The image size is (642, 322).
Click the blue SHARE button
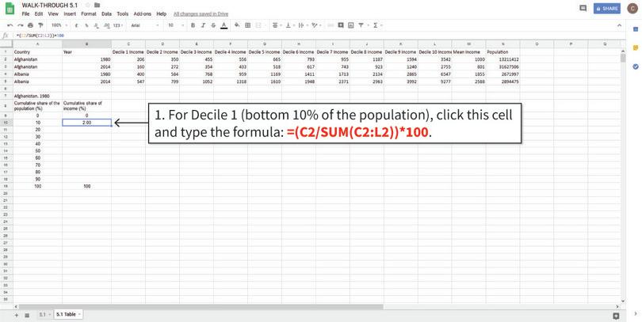[607, 8]
